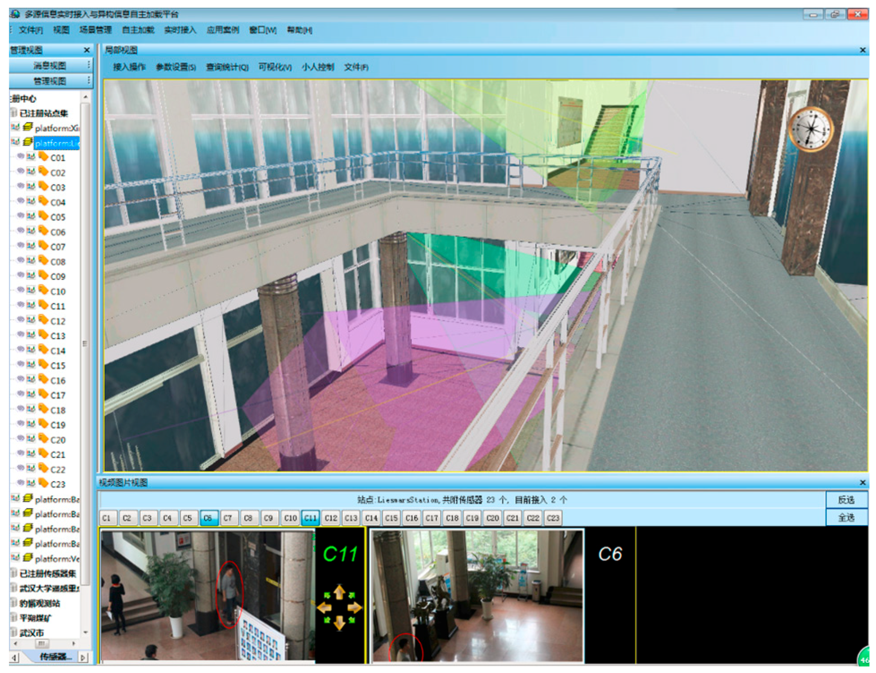Switch to the 传感器 tab at bottom left
The image size is (876, 673).
[55, 657]
